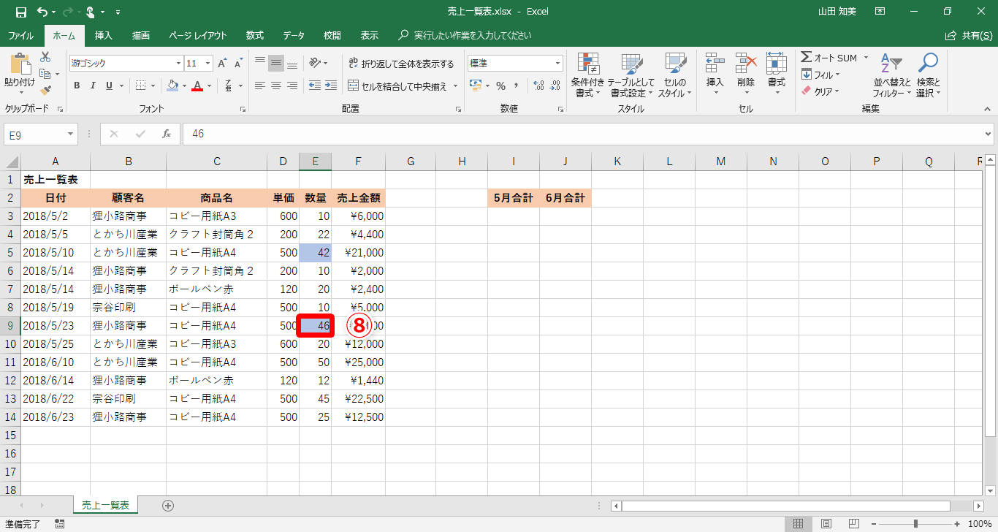998x532 pixels.
Task: Switch to the 挿入 ribbon tab
Action: click(104, 35)
